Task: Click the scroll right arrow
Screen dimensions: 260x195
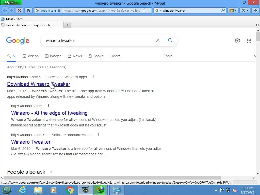Action: [254, 177]
